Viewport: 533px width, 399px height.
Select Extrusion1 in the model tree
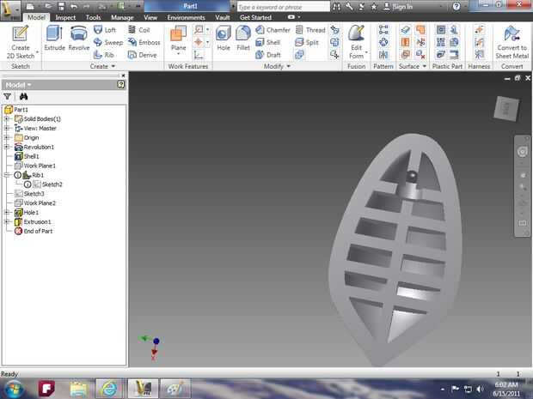(36, 221)
